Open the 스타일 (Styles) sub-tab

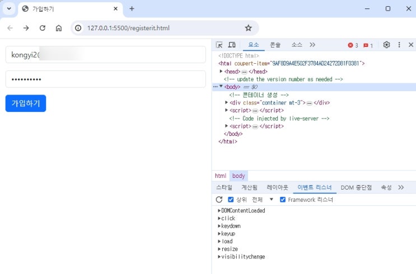tap(224, 188)
